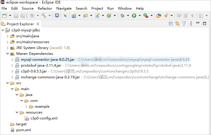Click the Open Type toolbar icon
The image size is (211, 135).
159,16
